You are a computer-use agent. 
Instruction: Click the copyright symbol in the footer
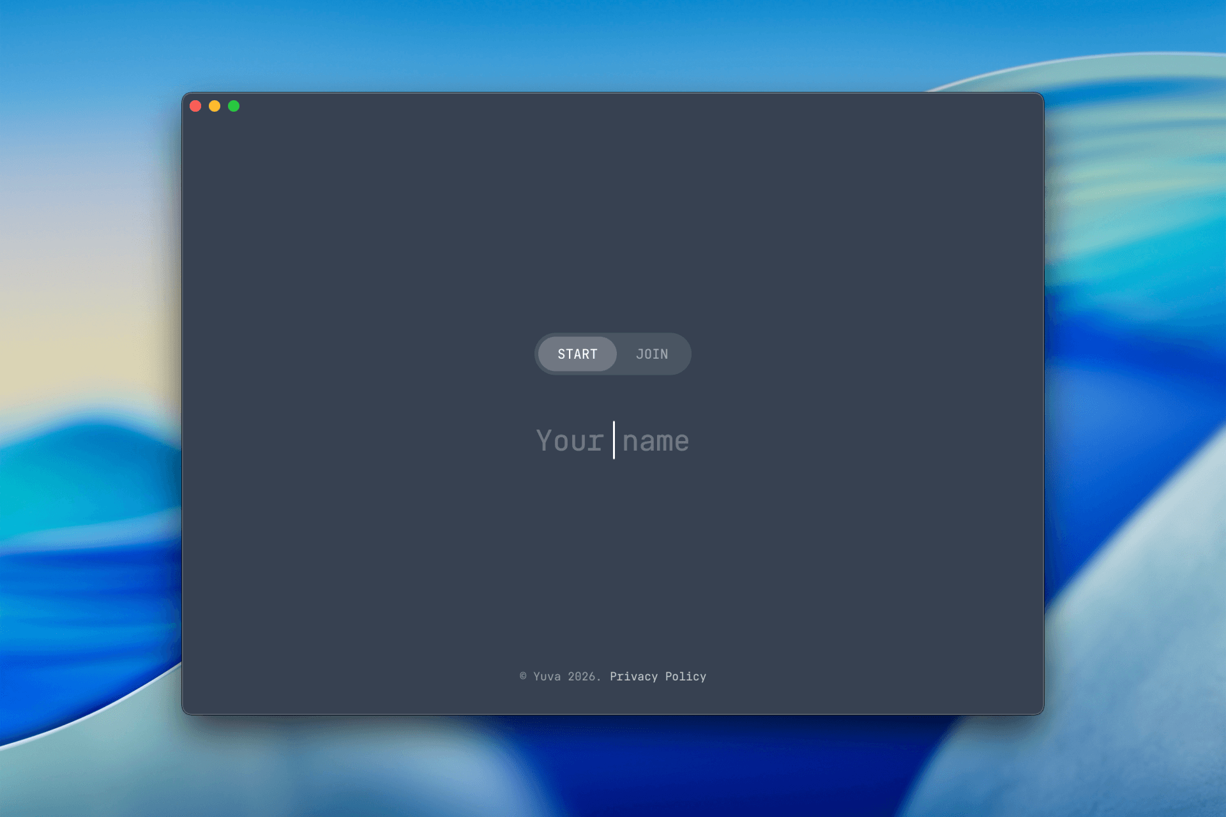(x=523, y=676)
